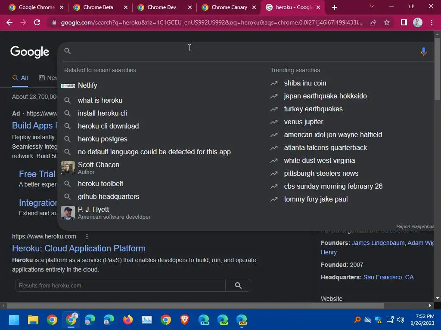The width and height of the screenshot is (441, 330).
Task: Open Chrome's three-dot menu
Action: click(432, 22)
